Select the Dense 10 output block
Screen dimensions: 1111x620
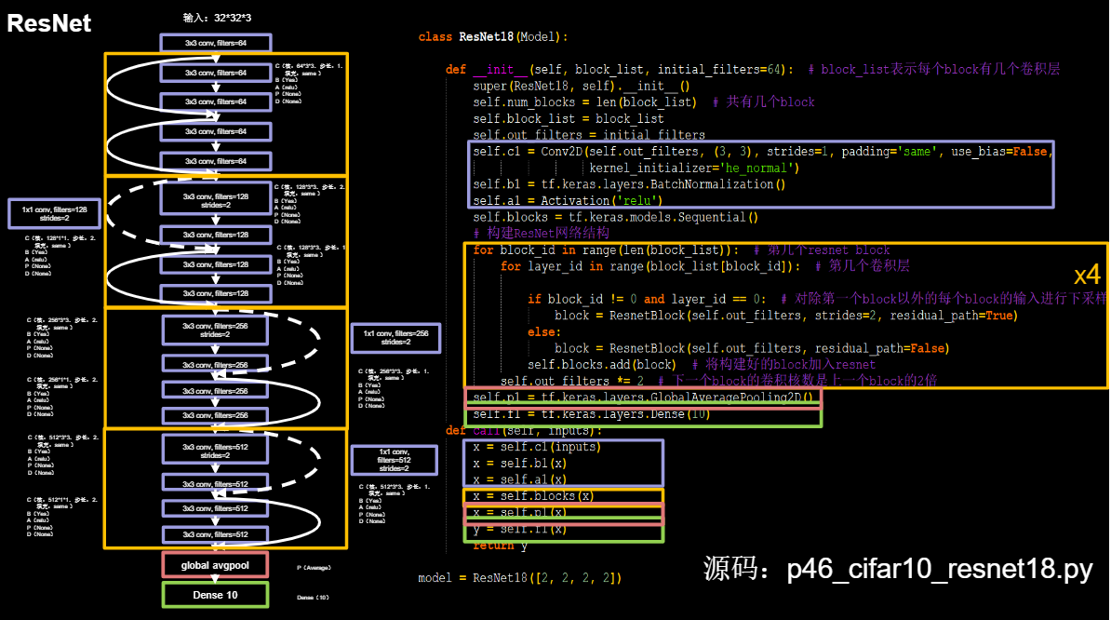[x=214, y=595]
